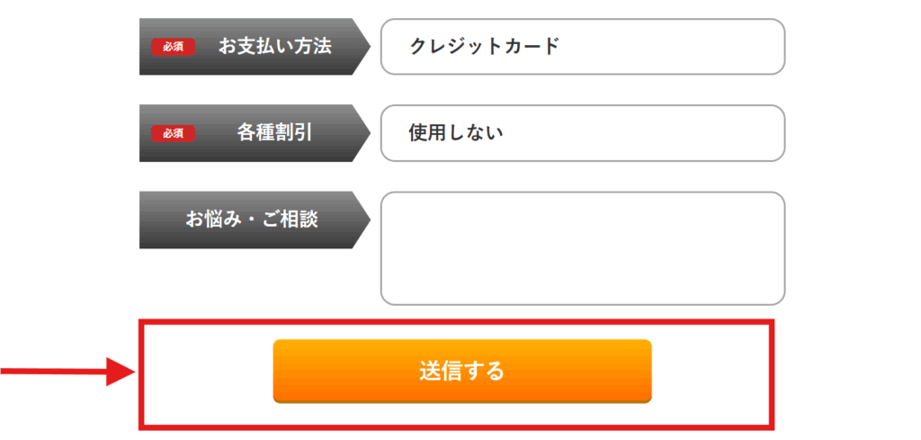Screen dimensions: 921x440
Task: Click the クレジットカード text in the payment field
Action: (x=484, y=47)
